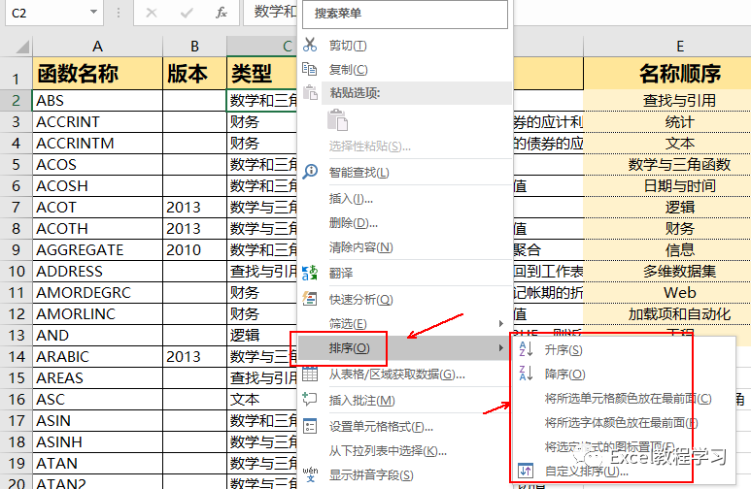Click the fx insert function icon

coord(222,13)
